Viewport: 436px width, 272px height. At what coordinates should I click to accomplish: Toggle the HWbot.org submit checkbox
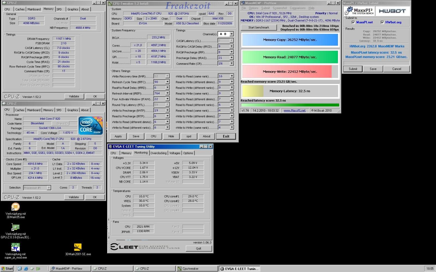(x=382, y=22)
